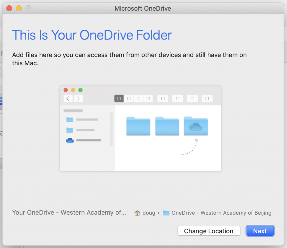287x248 pixels.
Task: Click the "Microsoft OneDrive" window title
Action: pyautogui.click(x=143, y=8)
